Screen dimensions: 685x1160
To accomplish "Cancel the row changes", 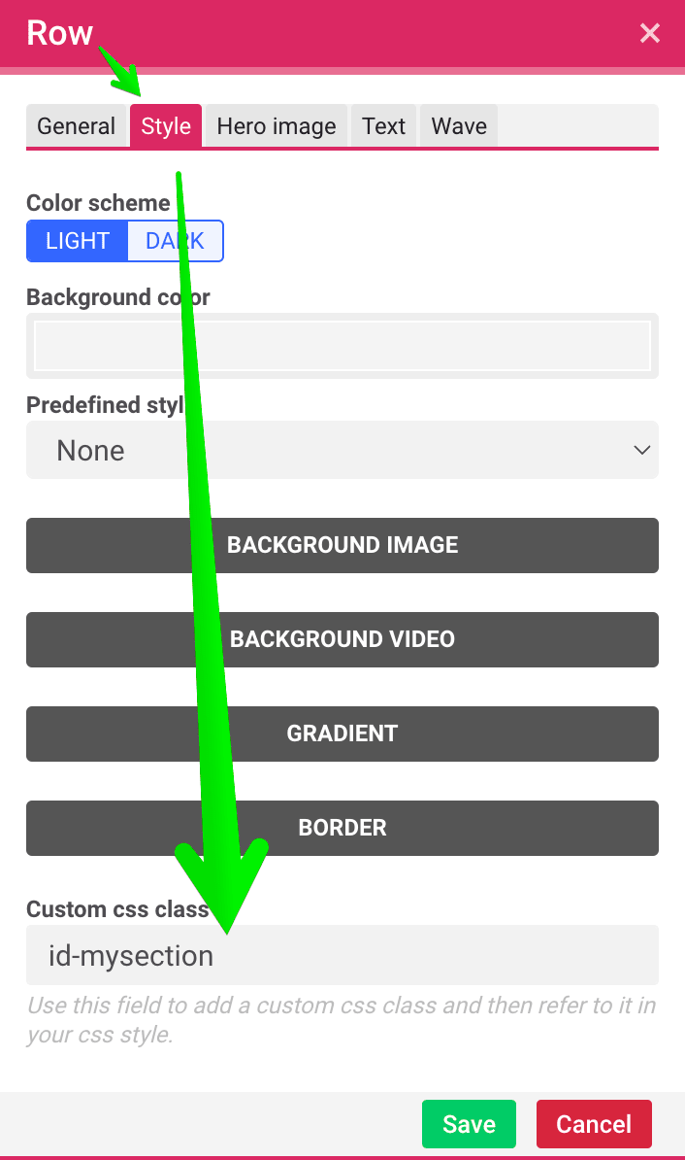I will tap(594, 1124).
